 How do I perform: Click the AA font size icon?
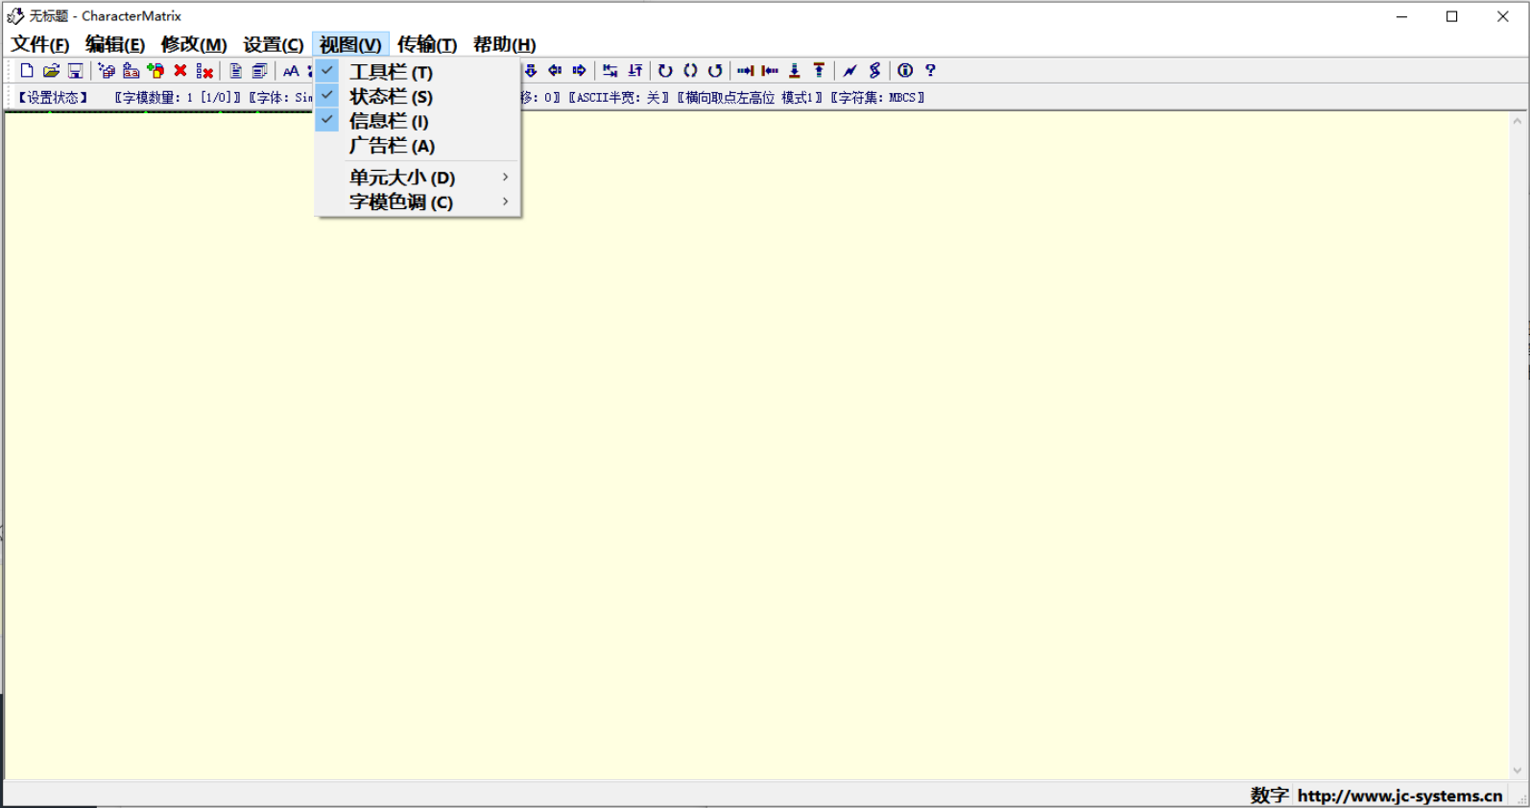coord(291,71)
